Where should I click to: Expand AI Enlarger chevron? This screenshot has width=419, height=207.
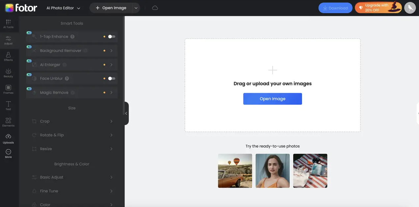pyautogui.click(x=111, y=65)
